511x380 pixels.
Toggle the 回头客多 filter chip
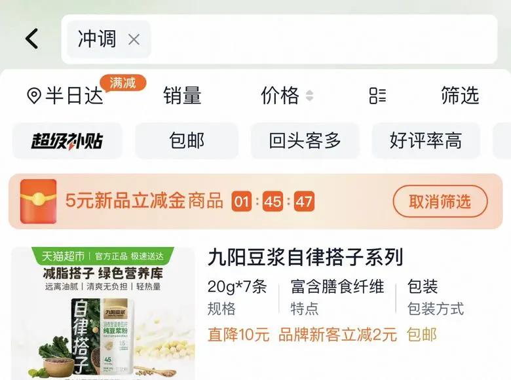(305, 141)
